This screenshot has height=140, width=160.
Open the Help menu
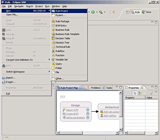(x=65, y=6)
